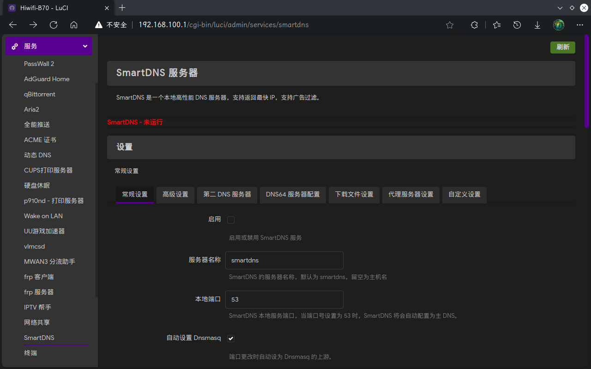Open the downloads icon
The image size is (591, 369).
tap(537, 25)
